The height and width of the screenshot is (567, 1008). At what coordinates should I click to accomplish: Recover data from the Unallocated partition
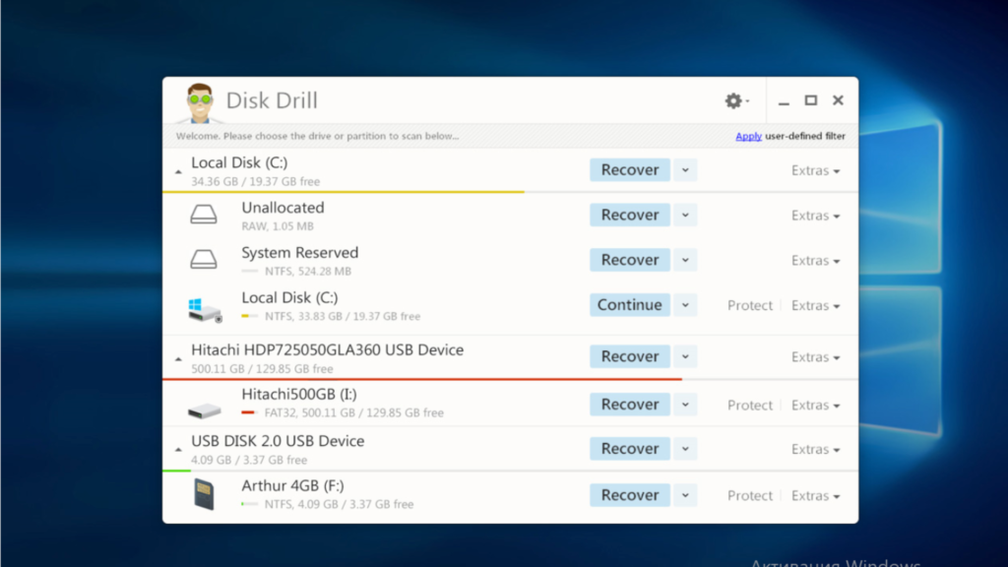click(629, 214)
